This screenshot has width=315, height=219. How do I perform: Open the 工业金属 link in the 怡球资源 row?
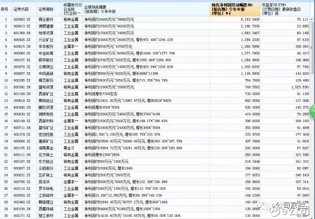pyautogui.click(x=71, y=33)
